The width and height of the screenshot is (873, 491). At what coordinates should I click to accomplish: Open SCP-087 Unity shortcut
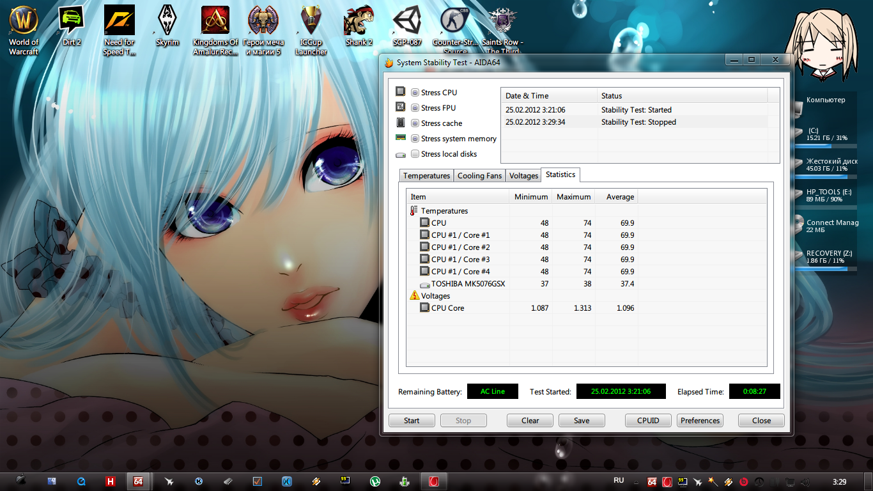407,27
